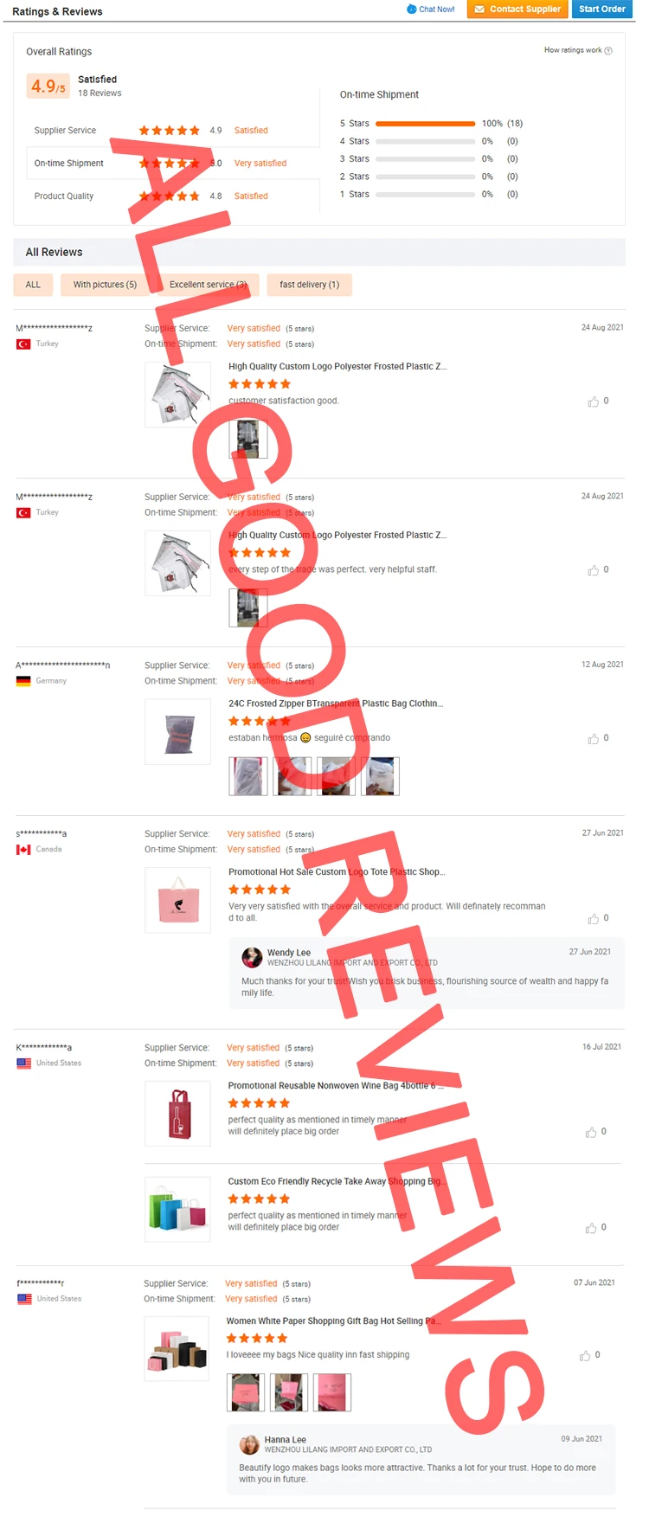
Task: Like the 'customer satisfaction good' review
Action: [x=594, y=402]
